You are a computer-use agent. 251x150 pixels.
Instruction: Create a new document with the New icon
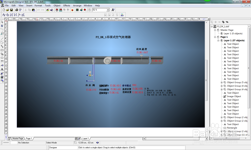4,10
